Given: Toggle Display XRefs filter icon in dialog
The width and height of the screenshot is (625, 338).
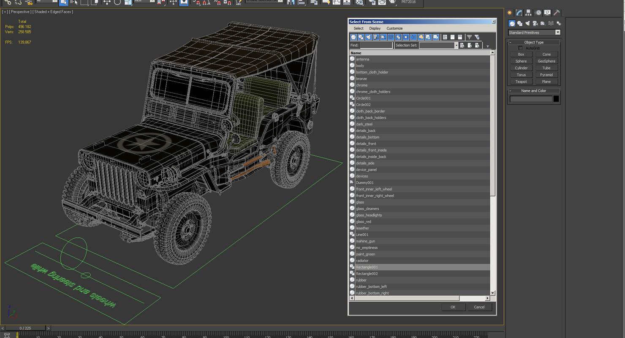Looking at the screenshot, I should (405, 37).
